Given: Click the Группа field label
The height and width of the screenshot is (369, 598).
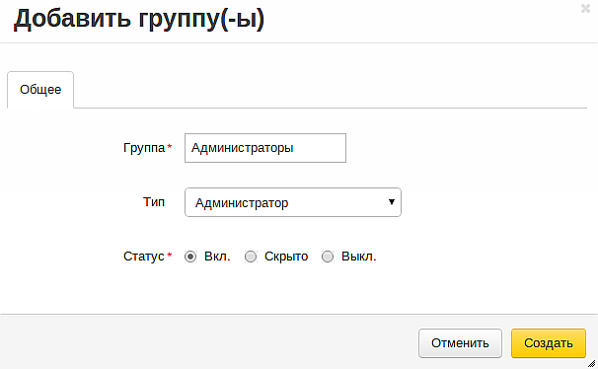Looking at the screenshot, I should pyautogui.click(x=144, y=148).
